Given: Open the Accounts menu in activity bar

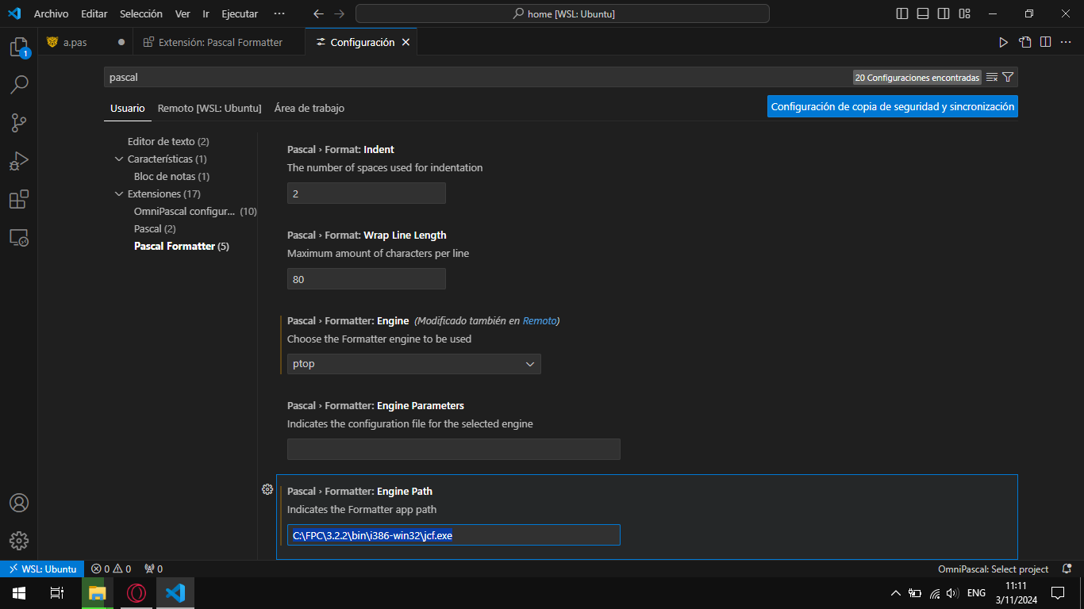Looking at the screenshot, I should [19, 503].
